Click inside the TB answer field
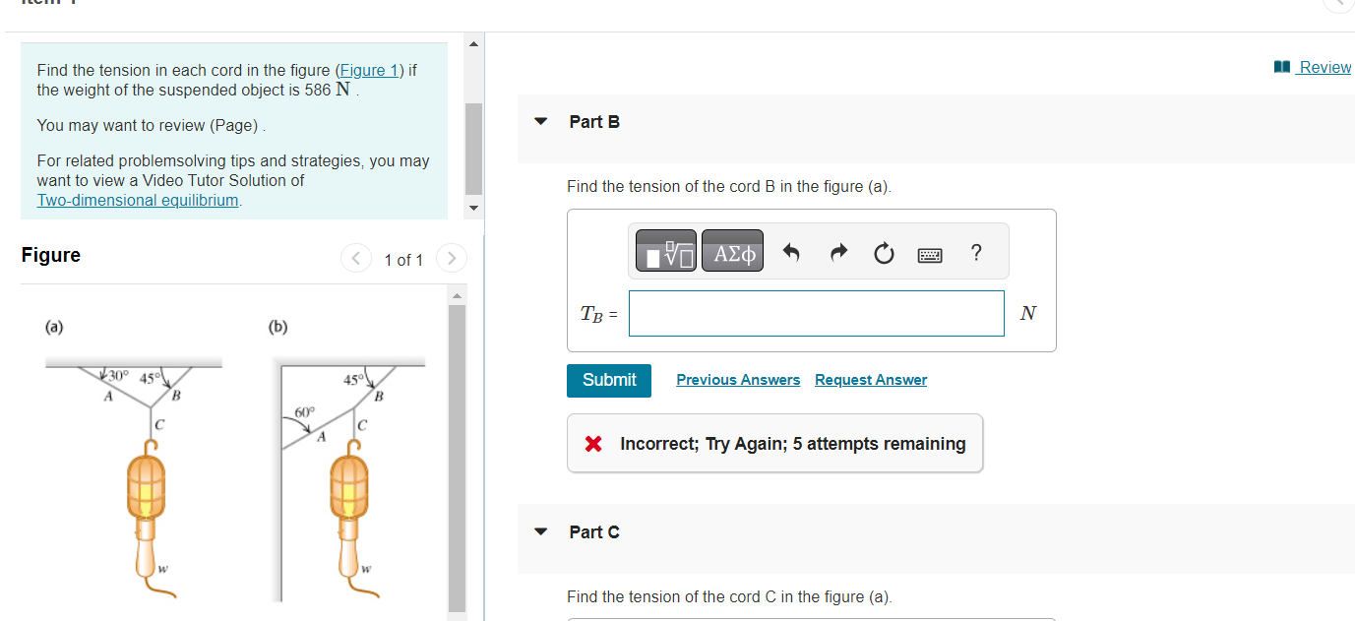The height and width of the screenshot is (621, 1355). pyautogui.click(x=816, y=313)
